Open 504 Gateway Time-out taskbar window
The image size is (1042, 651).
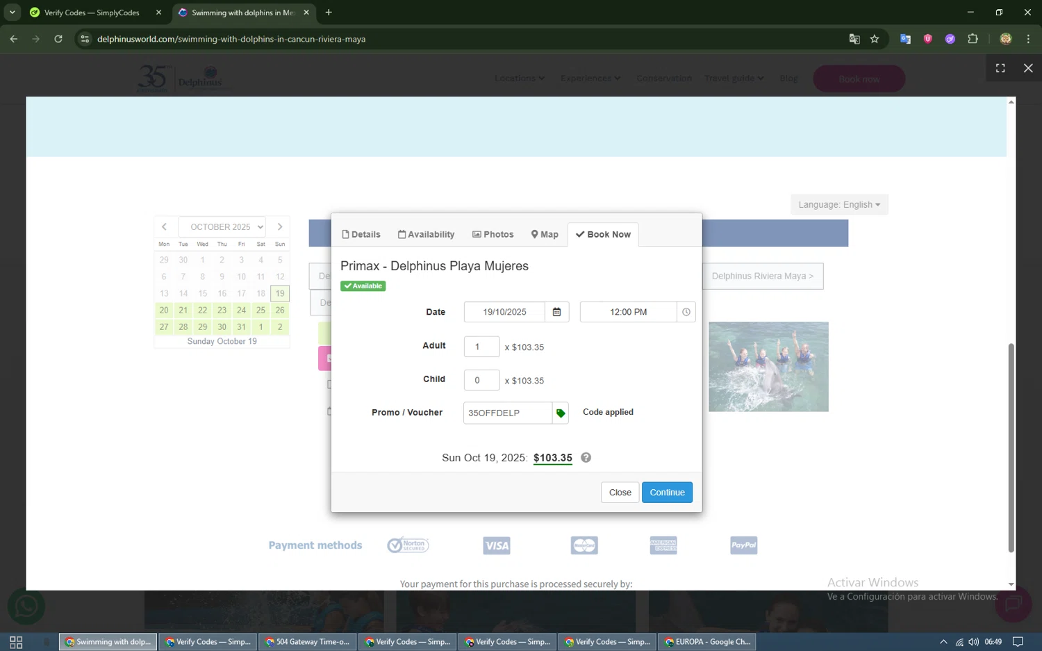pyautogui.click(x=307, y=642)
